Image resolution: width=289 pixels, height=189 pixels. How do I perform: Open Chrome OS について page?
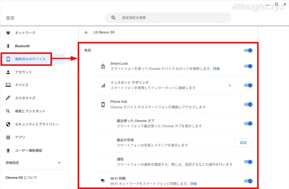(x=21, y=178)
